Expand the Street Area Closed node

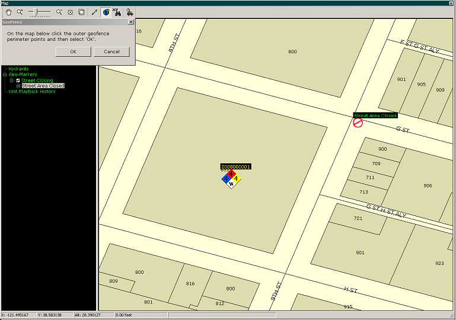click(x=18, y=86)
